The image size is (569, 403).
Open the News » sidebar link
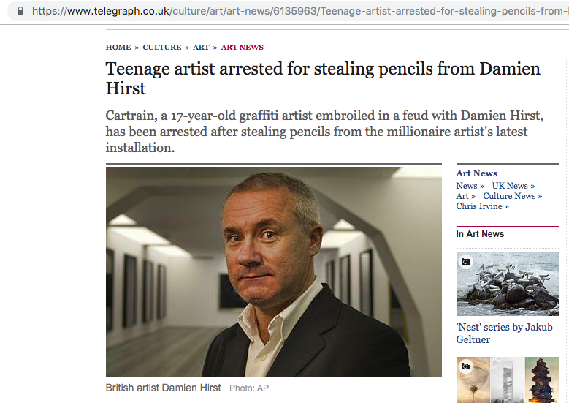[x=470, y=186]
